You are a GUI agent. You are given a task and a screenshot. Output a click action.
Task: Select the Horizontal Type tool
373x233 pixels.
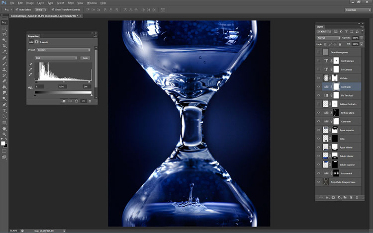[x=4, y=111]
